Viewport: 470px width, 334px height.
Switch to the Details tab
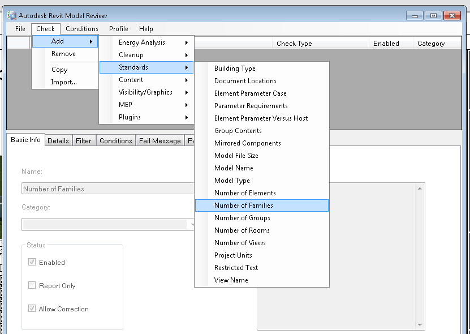pyautogui.click(x=58, y=141)
